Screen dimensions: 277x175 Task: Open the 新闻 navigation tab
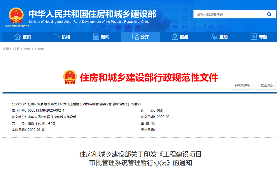pos(101,37)
